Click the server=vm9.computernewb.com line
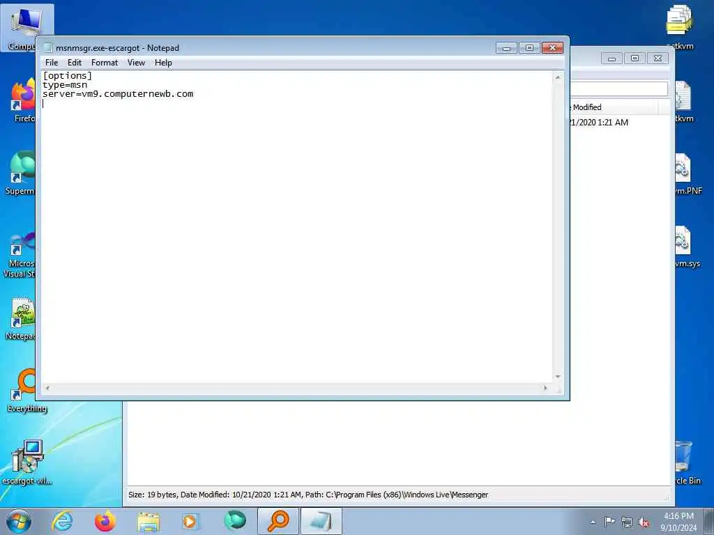The height and width of the screenshot is (535, 714). point(118,94)
